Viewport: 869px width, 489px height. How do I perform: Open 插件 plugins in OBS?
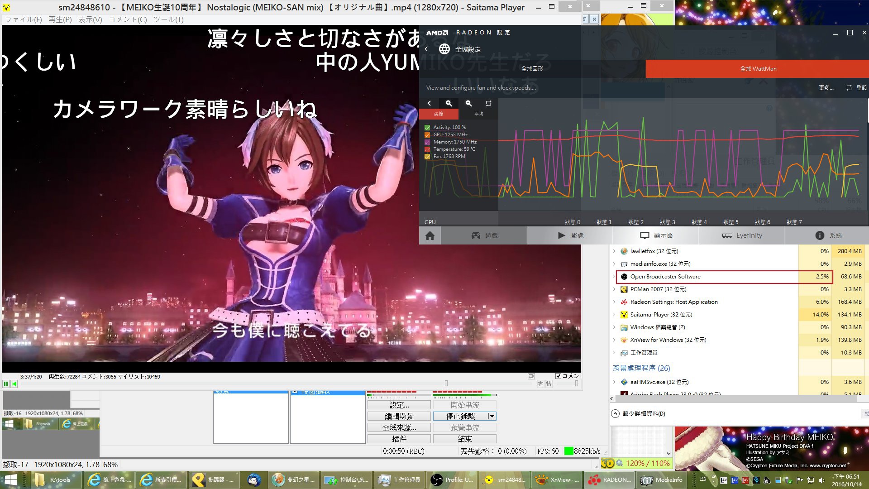point(399,439)
